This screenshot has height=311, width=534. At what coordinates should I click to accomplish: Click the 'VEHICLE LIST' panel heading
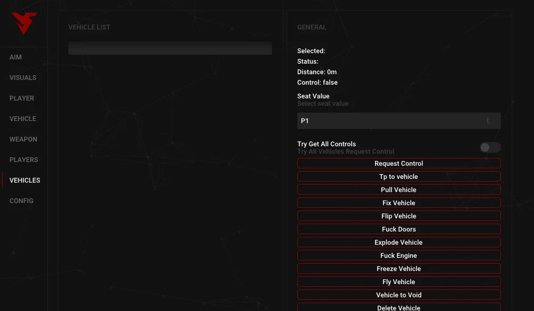pos(89,27)
